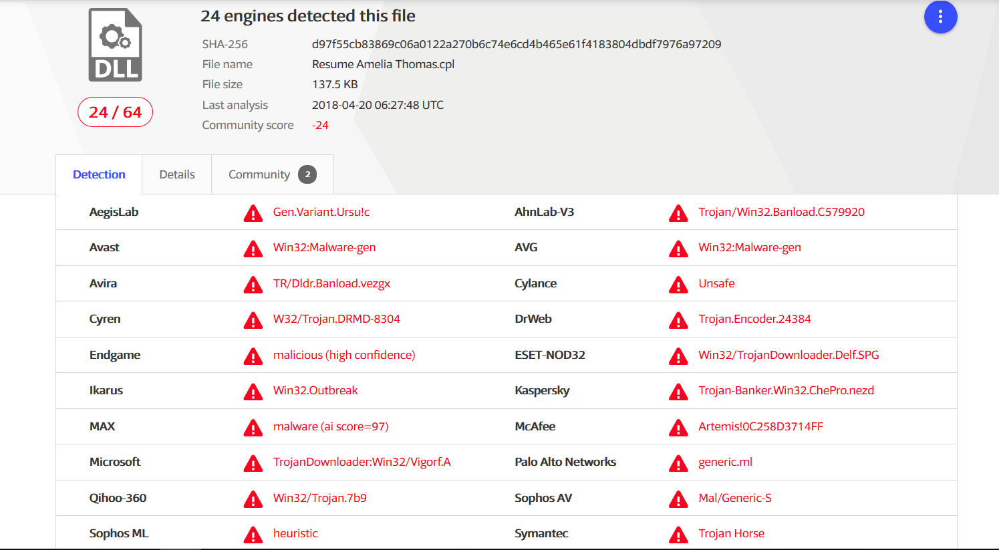Click the SHA-256 hash value
999x550 pixels.
517,44
